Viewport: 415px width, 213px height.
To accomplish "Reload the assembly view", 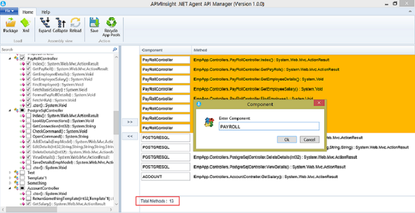I will click(x=76, y=26).
